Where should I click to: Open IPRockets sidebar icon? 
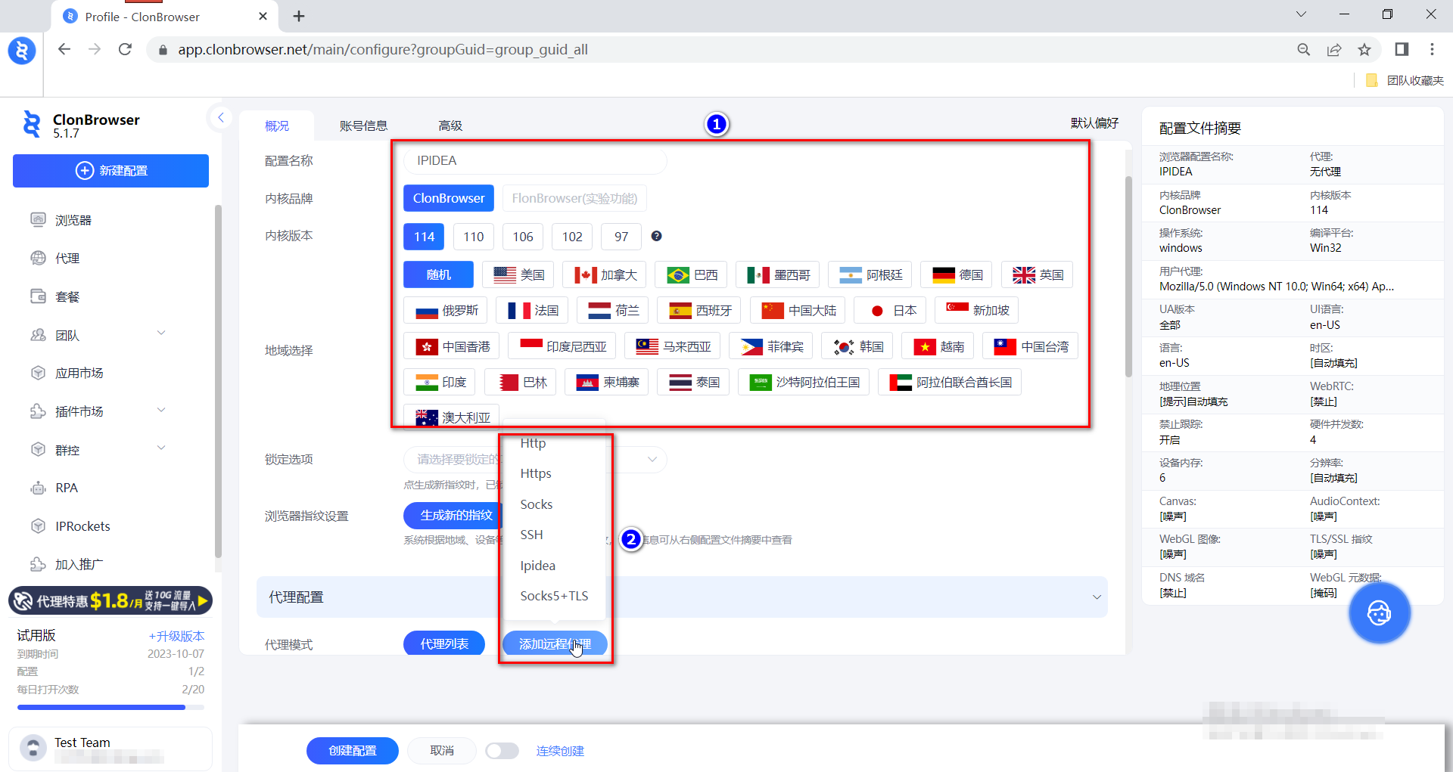click(x=38, y=526)
